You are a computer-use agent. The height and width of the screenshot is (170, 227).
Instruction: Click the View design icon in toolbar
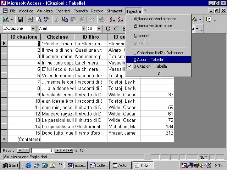6,19
